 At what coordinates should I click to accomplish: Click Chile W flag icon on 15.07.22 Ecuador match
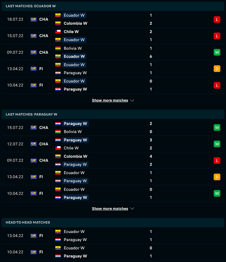tap(58, 32)
